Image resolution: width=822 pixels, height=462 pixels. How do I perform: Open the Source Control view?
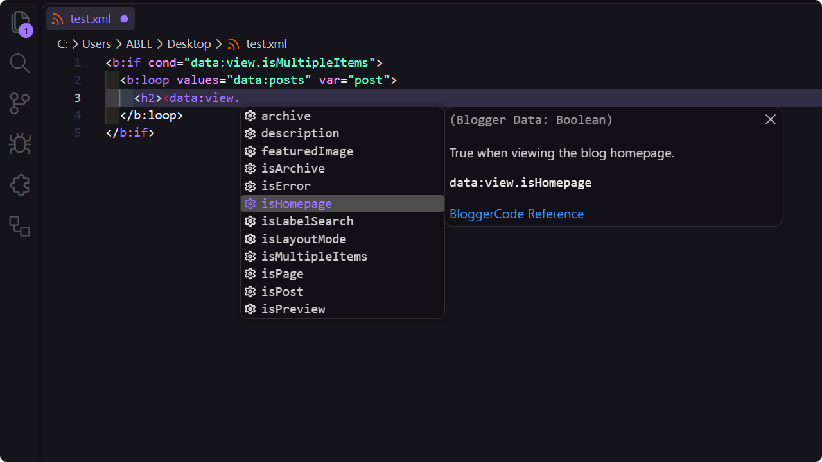(20, 103)
